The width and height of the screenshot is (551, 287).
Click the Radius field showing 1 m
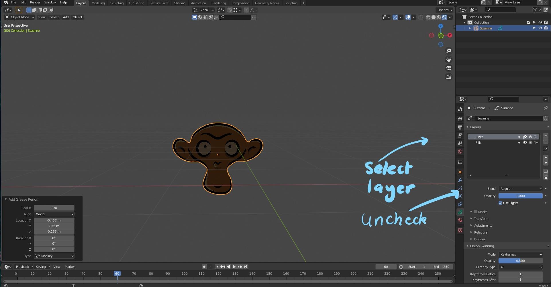(x=54, y=208)
